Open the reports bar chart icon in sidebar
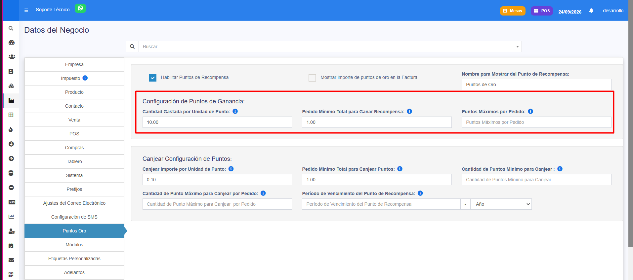Screen dimensions: 633x280 pos(11,217)
